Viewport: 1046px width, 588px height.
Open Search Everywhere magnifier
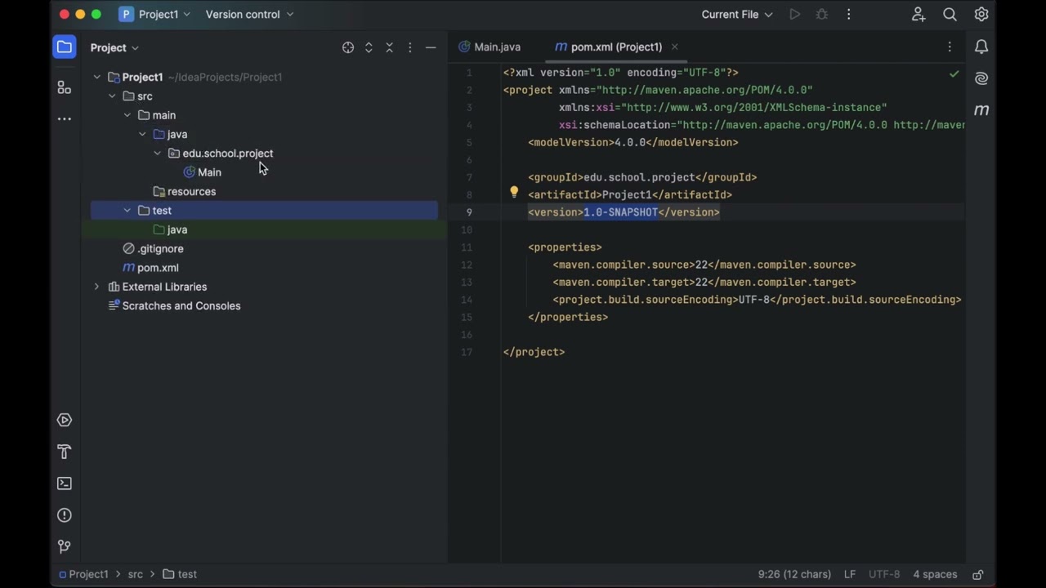[x=950, y=14]
